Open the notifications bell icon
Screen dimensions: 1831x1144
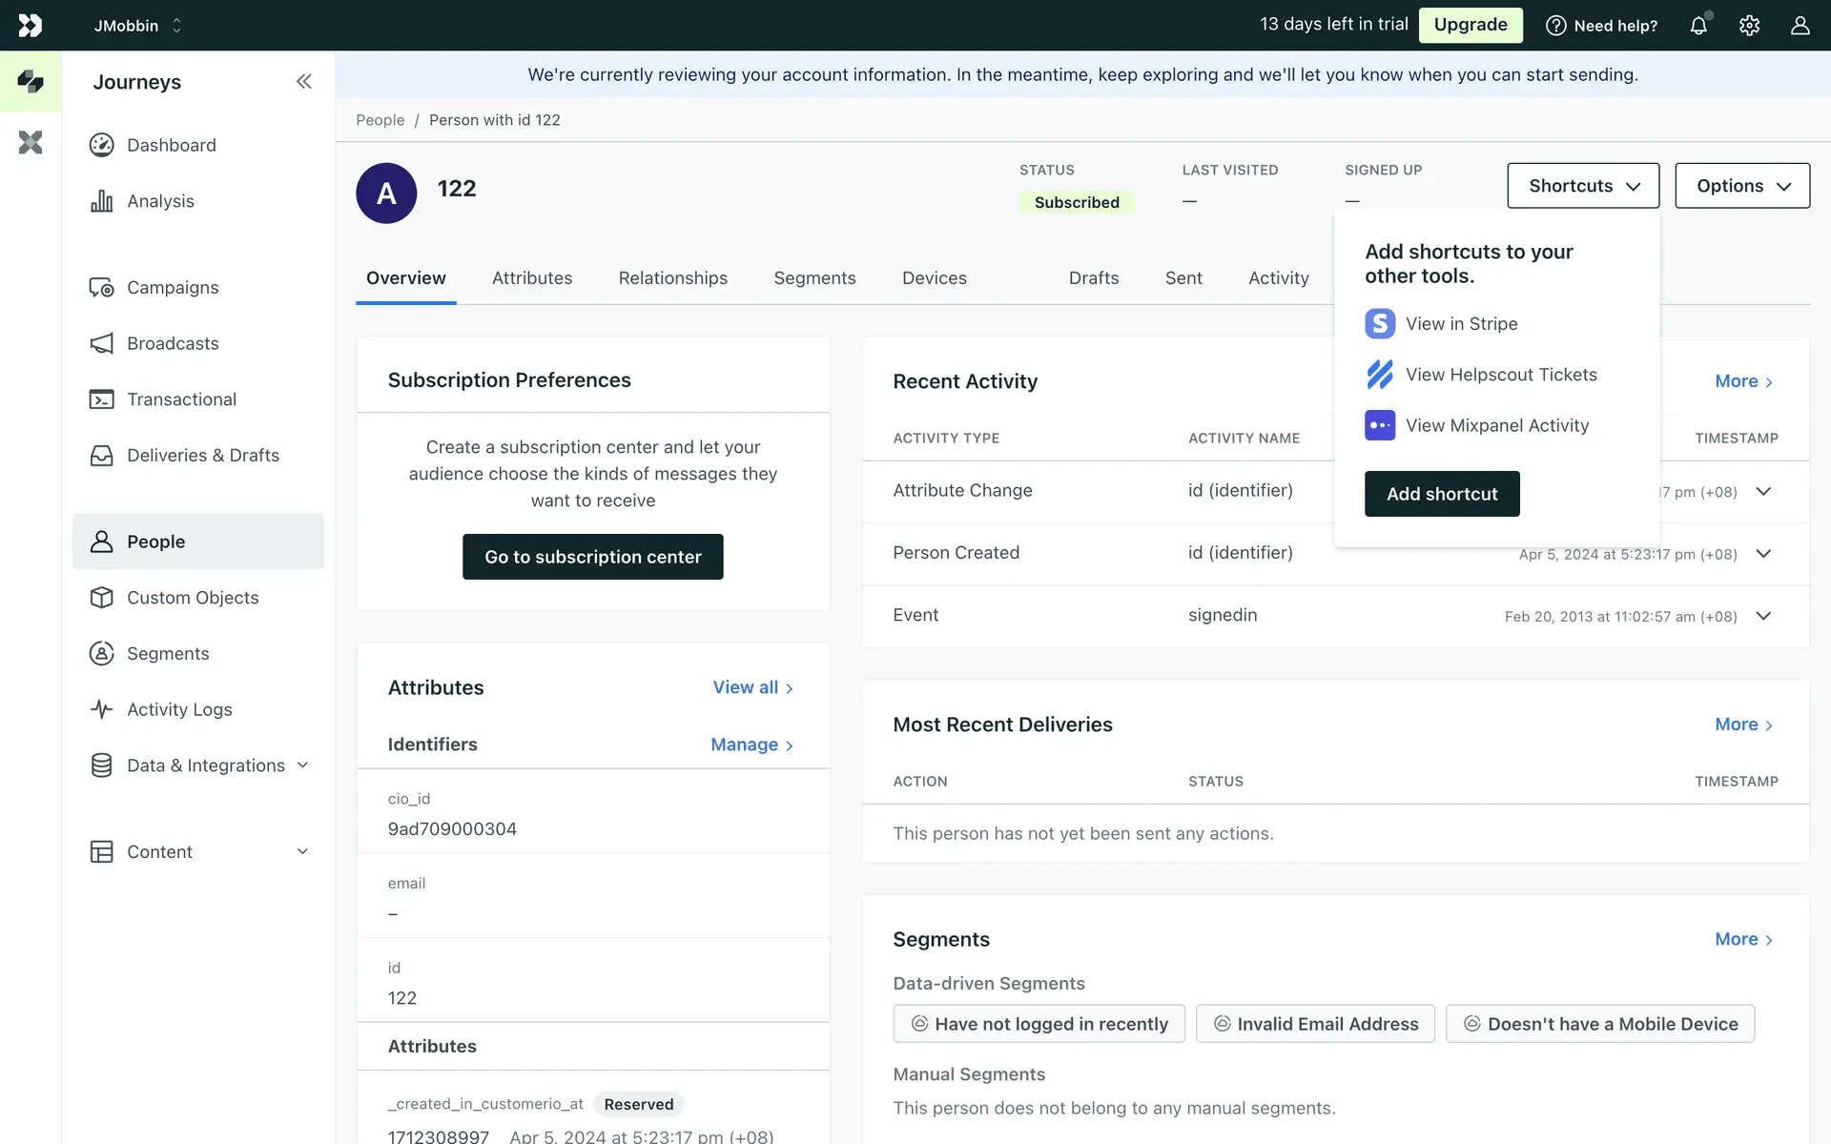pyautogui.click(x=1698, y=26)
